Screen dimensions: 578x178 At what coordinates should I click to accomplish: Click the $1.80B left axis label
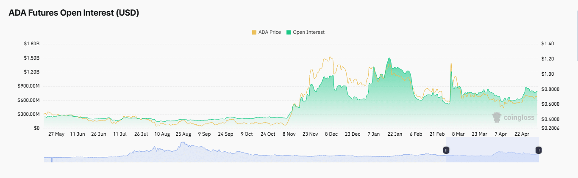tap(32, 44)
